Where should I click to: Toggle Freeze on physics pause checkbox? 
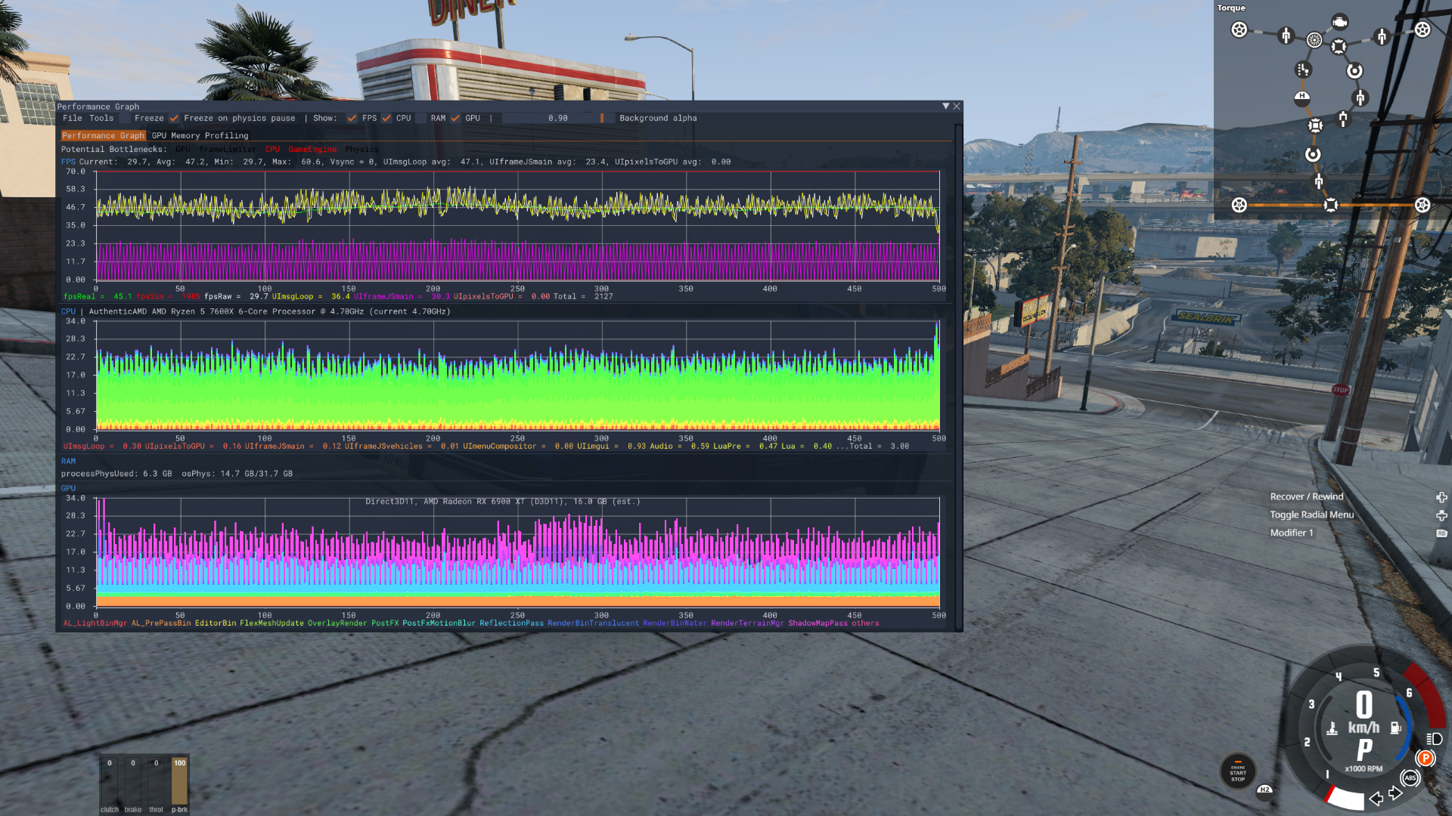click(x=175, y=119)
